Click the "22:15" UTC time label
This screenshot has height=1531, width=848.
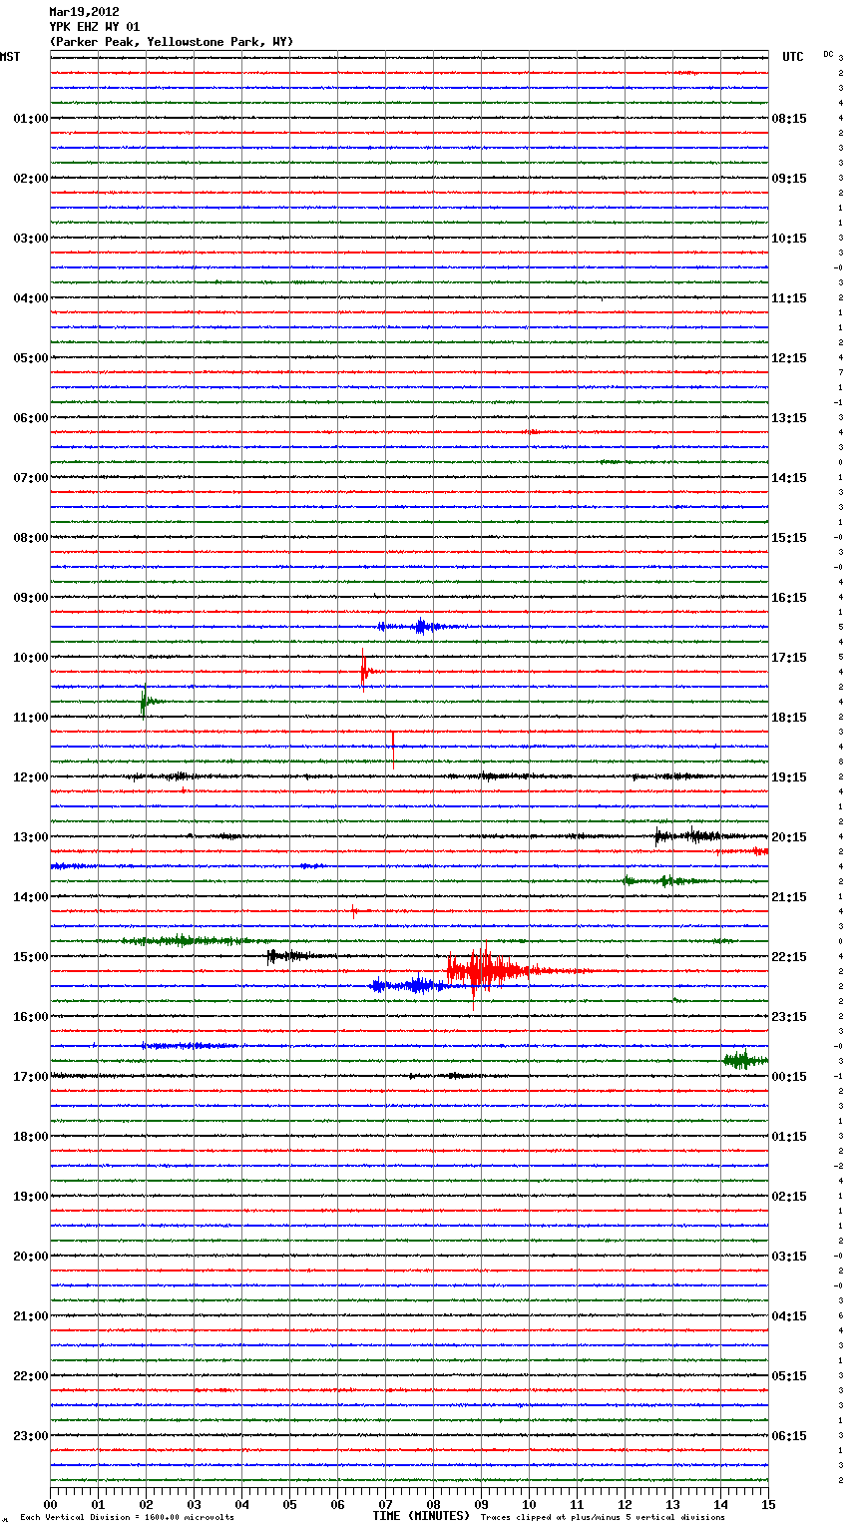point(789,957)
